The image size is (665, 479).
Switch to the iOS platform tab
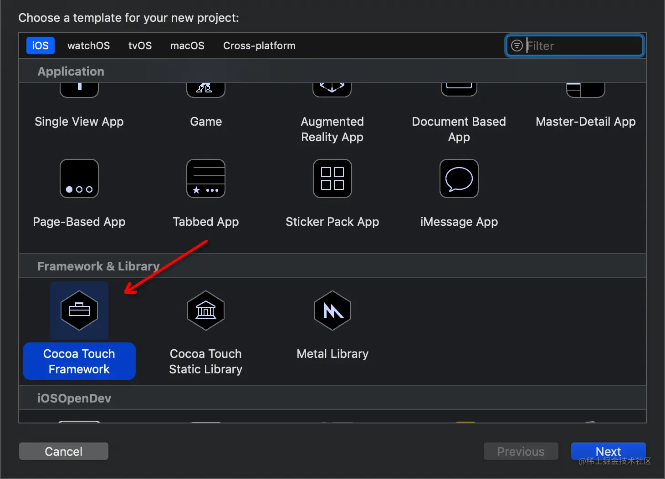click(x=40, y=46)
